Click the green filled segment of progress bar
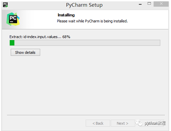The width and height of the screenshot is (171, 131). click(x=12, y=43)
